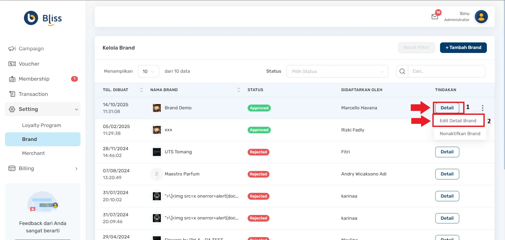Click the Bliss logo

tap(43, 18)
